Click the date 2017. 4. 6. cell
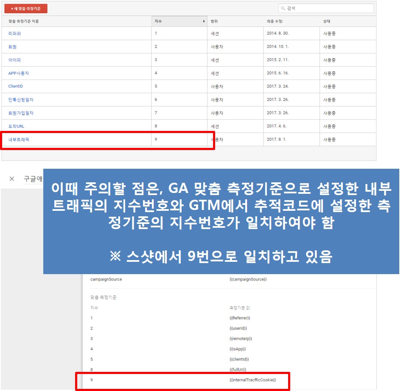Screen dimensions: 401x391 pos(277,126)
